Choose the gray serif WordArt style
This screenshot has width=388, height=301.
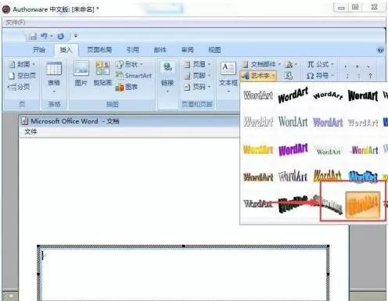point(293,122)
